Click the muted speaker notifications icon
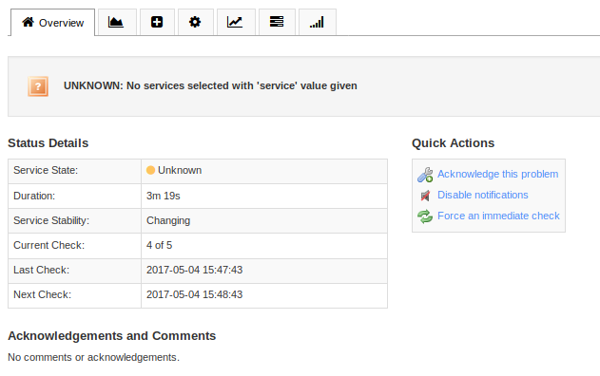The height and width of the screenshot is (376, 600). pos(425,196)
